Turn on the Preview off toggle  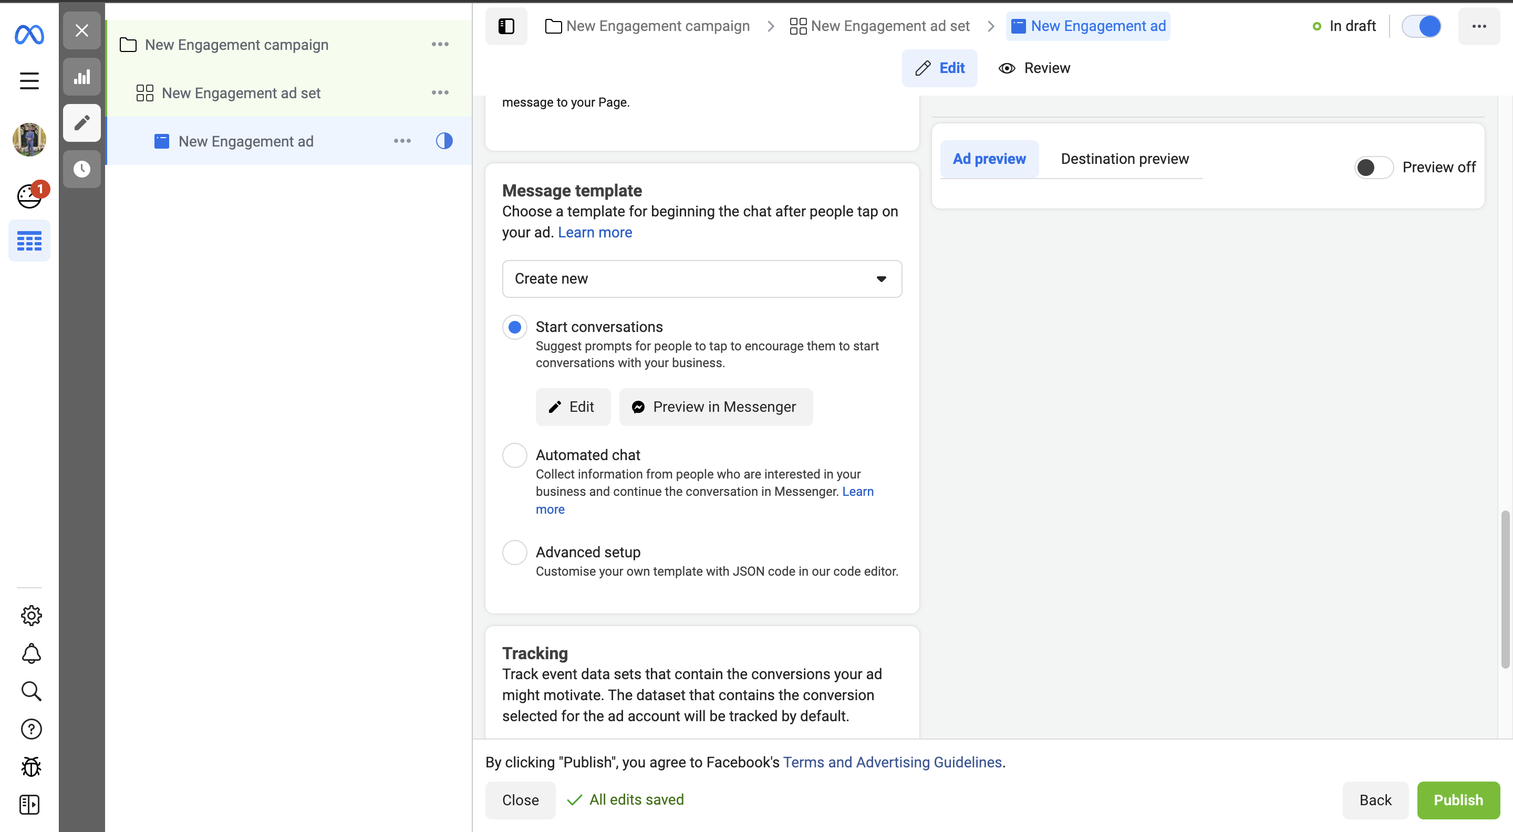click(x=1373, y=168)
